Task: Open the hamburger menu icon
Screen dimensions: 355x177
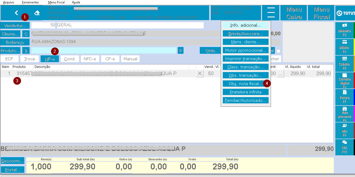Action: coord(271,13)
